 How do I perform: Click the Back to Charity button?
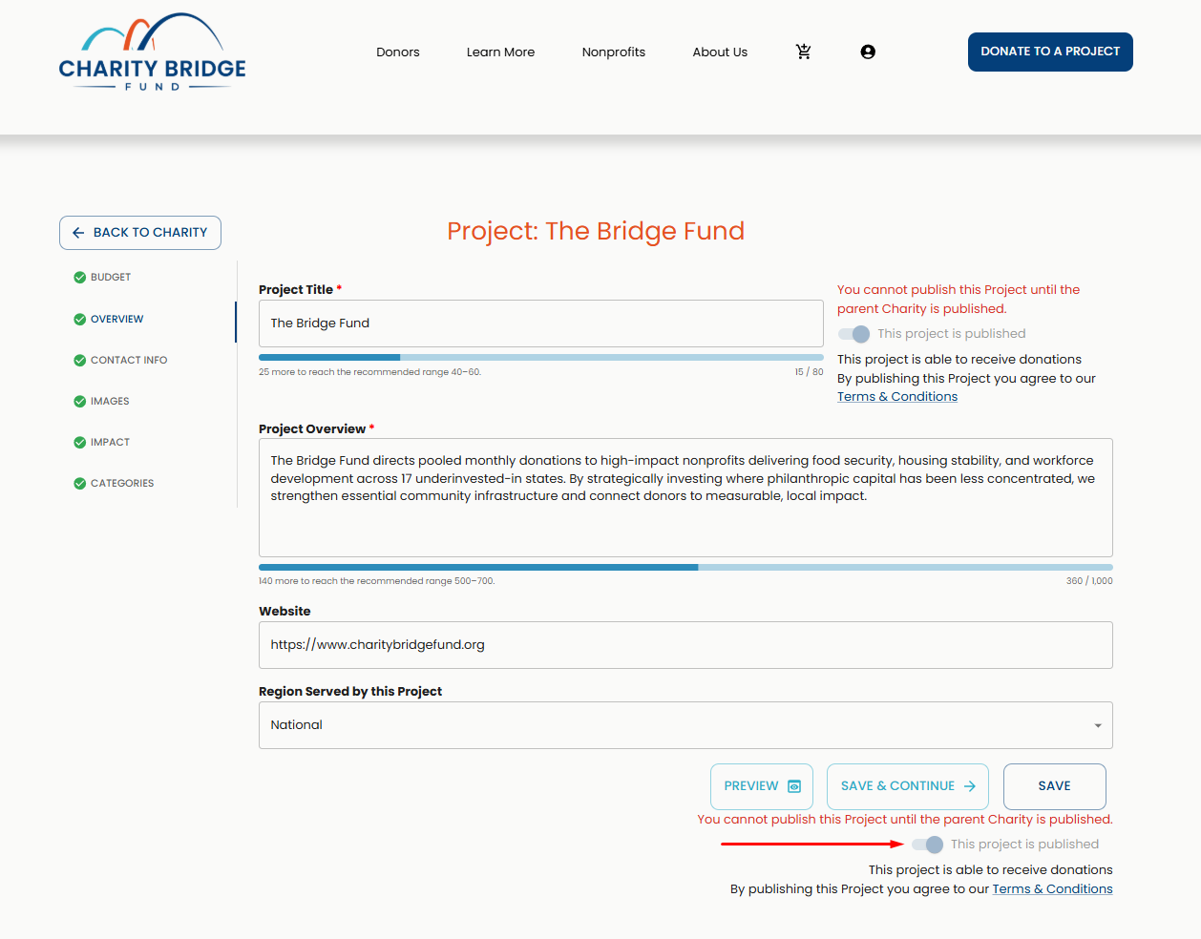click(x=140, y=233)
